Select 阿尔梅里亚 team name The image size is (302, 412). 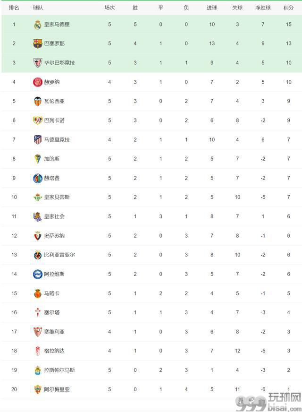pos(57,389)
